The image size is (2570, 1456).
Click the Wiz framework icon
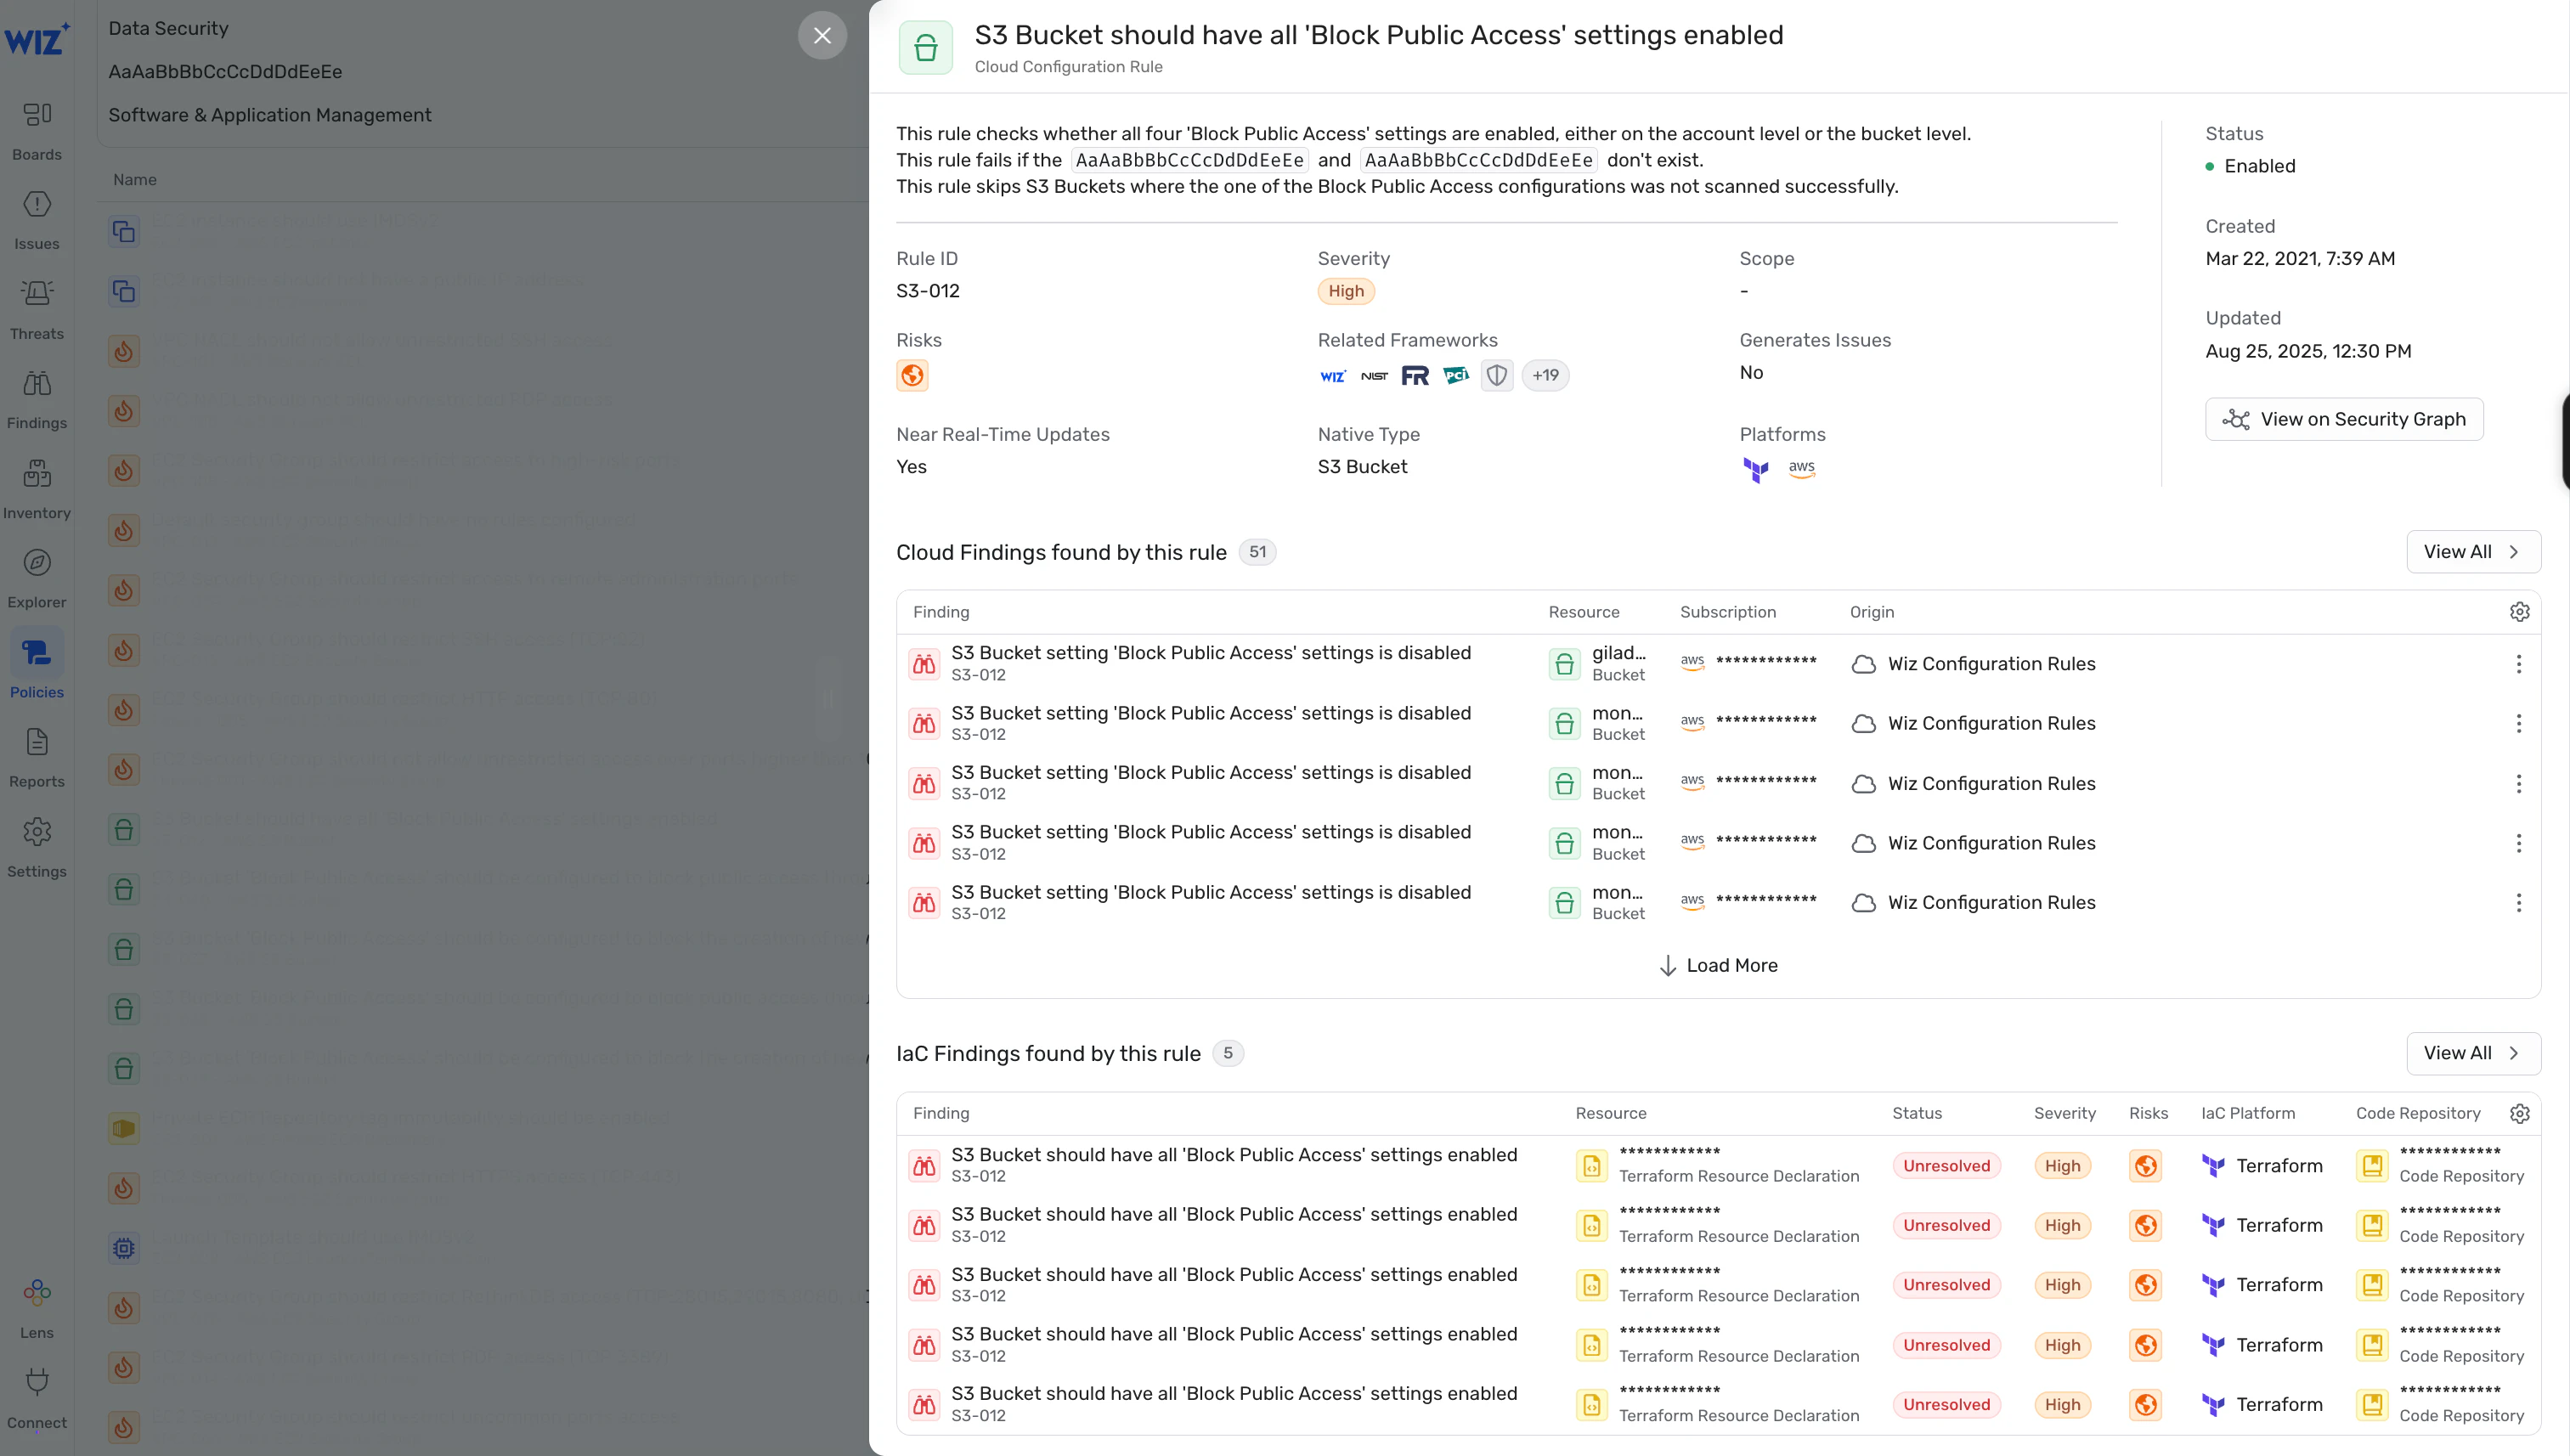point(1333,376)
